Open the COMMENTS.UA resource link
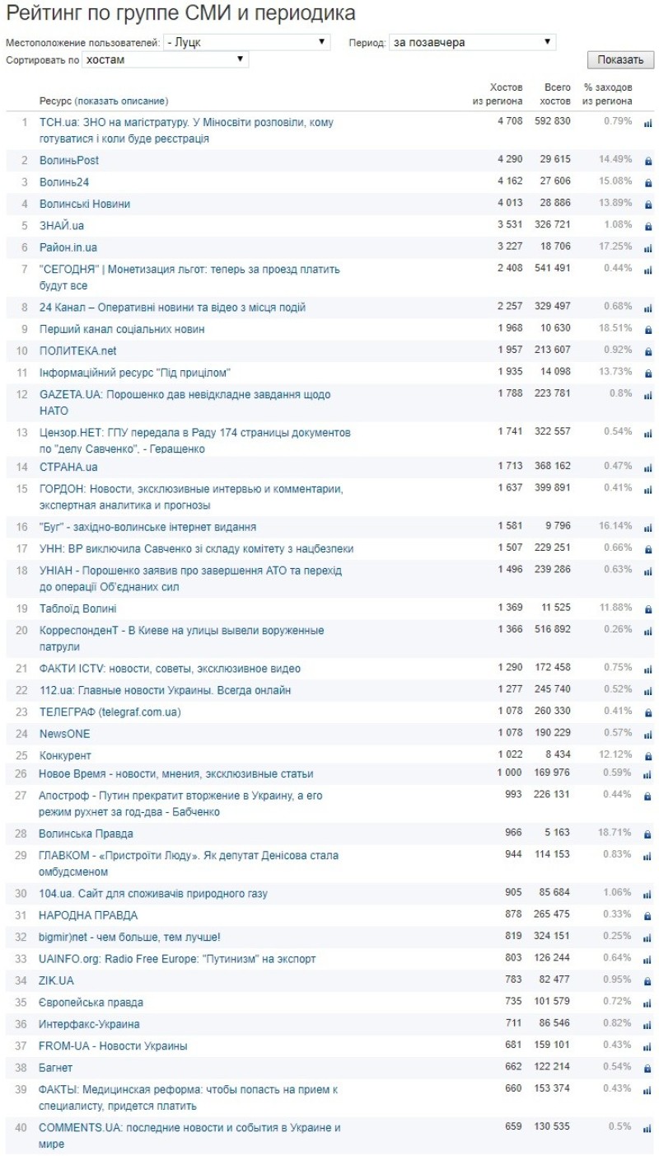 (x=189, y=1128)
